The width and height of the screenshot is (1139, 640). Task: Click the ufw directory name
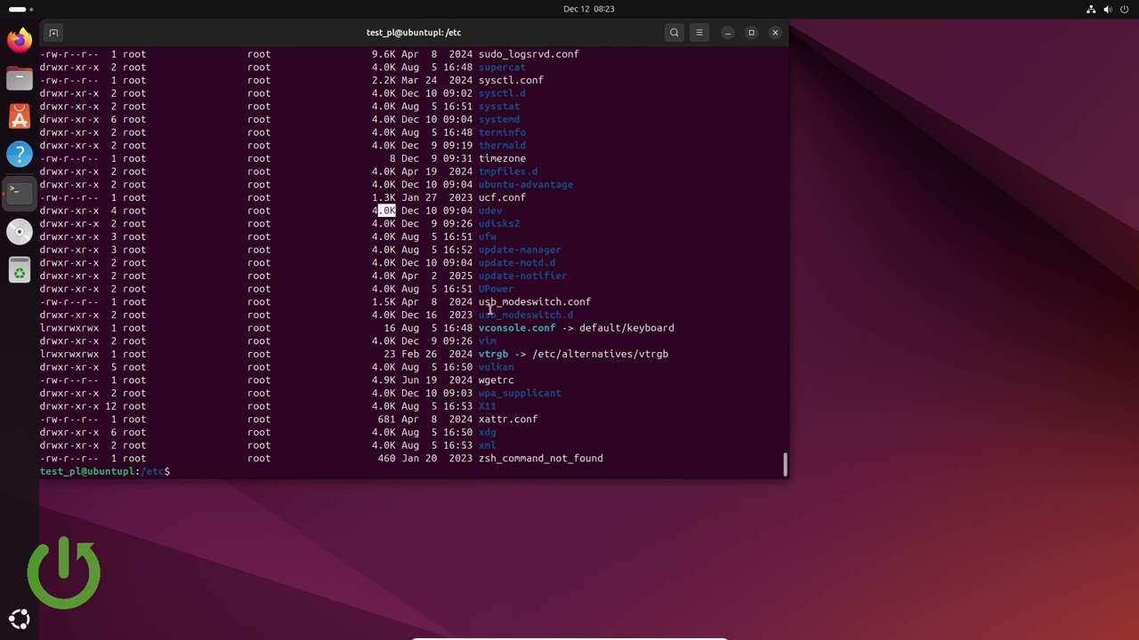tap(488, 236)
